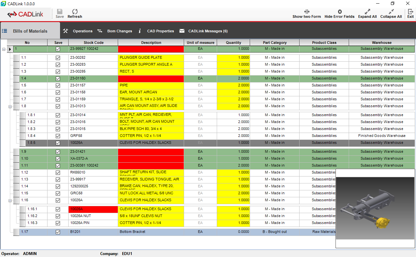Click Collapse All arrows icon
Screen dimensions: 416x257
coord(391,11)
